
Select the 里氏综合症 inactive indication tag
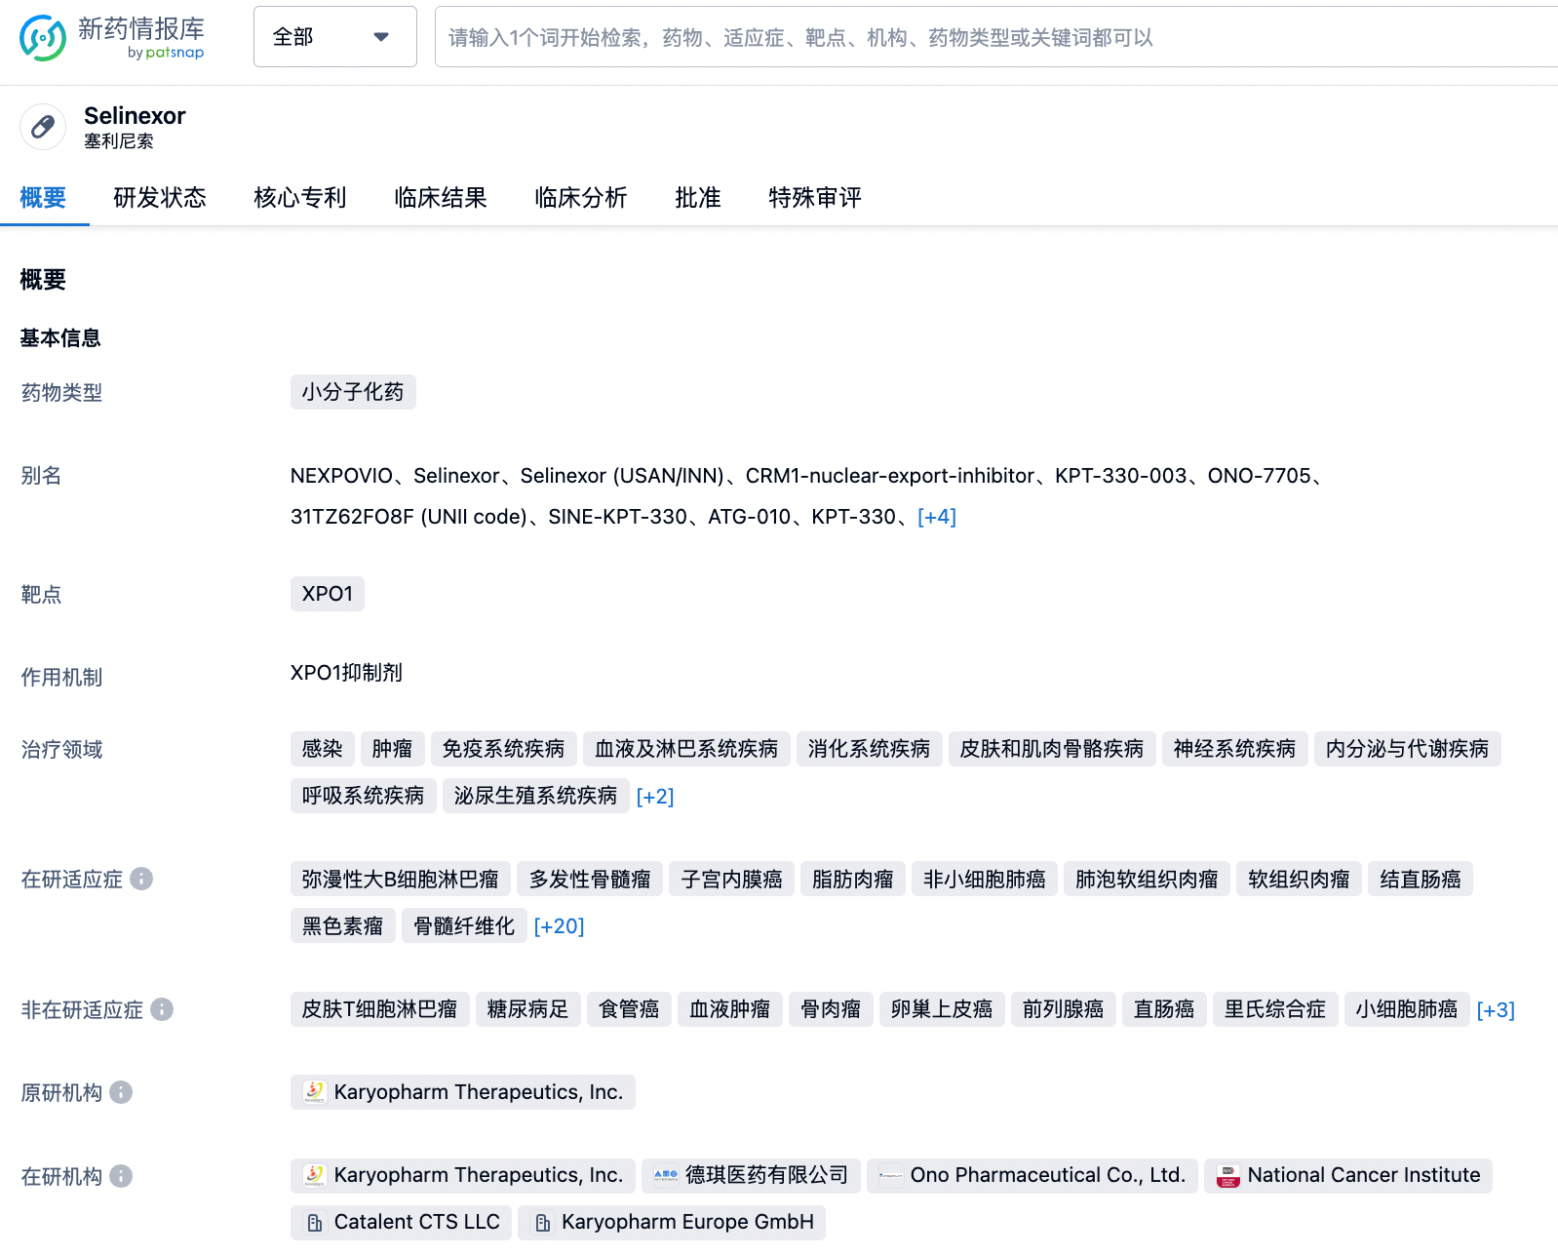(1275, 1009)
